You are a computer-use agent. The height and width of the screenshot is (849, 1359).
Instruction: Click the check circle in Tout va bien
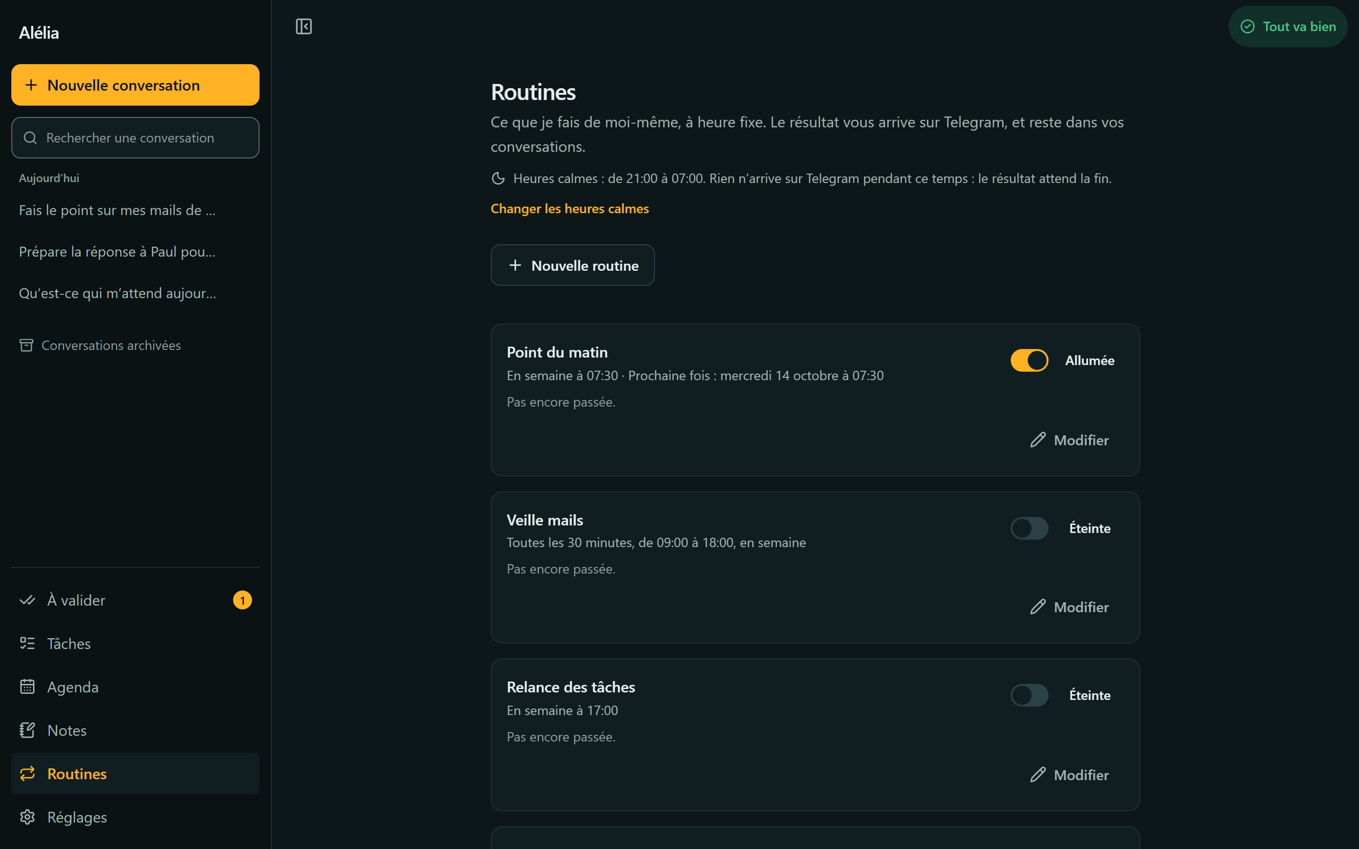coord(1247,26)
